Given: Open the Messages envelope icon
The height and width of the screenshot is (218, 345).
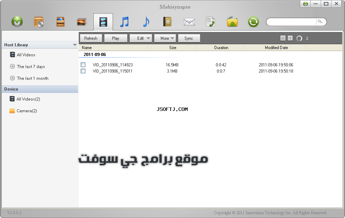Looking at the screenshot, I should [189, 22].
